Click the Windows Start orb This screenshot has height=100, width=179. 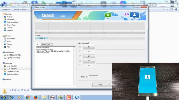(x=3, y=97)
